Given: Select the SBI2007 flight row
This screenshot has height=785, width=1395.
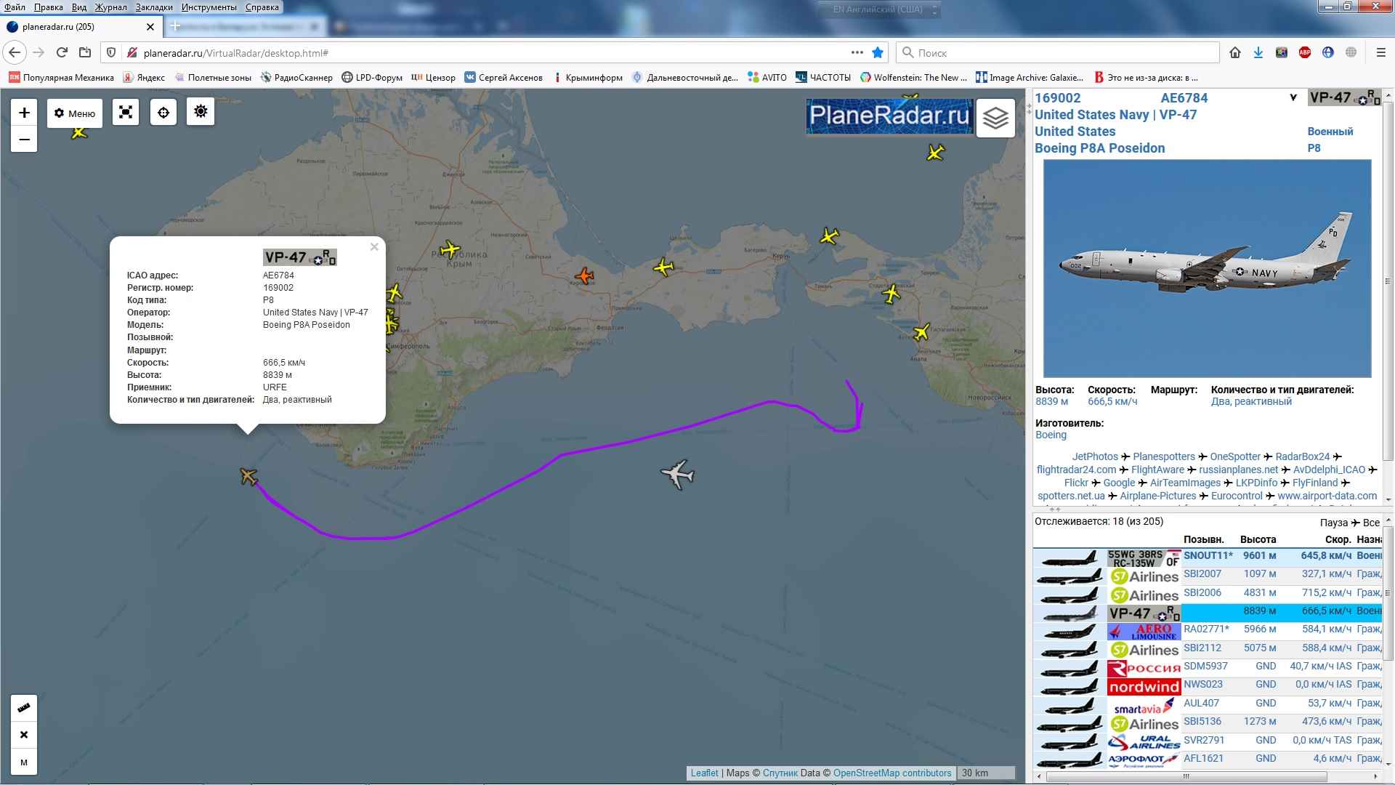Looking at the screenshot, I should point(1207,576).
